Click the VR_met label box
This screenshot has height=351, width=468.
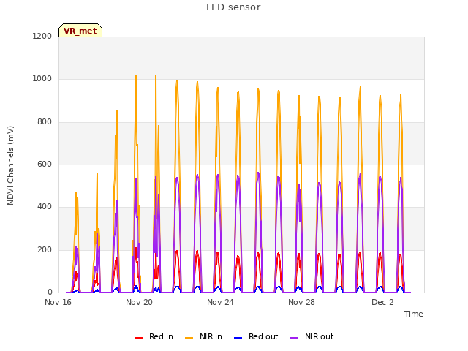[x=80, y=31]
